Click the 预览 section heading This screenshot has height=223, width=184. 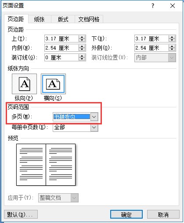click(13, 138)
